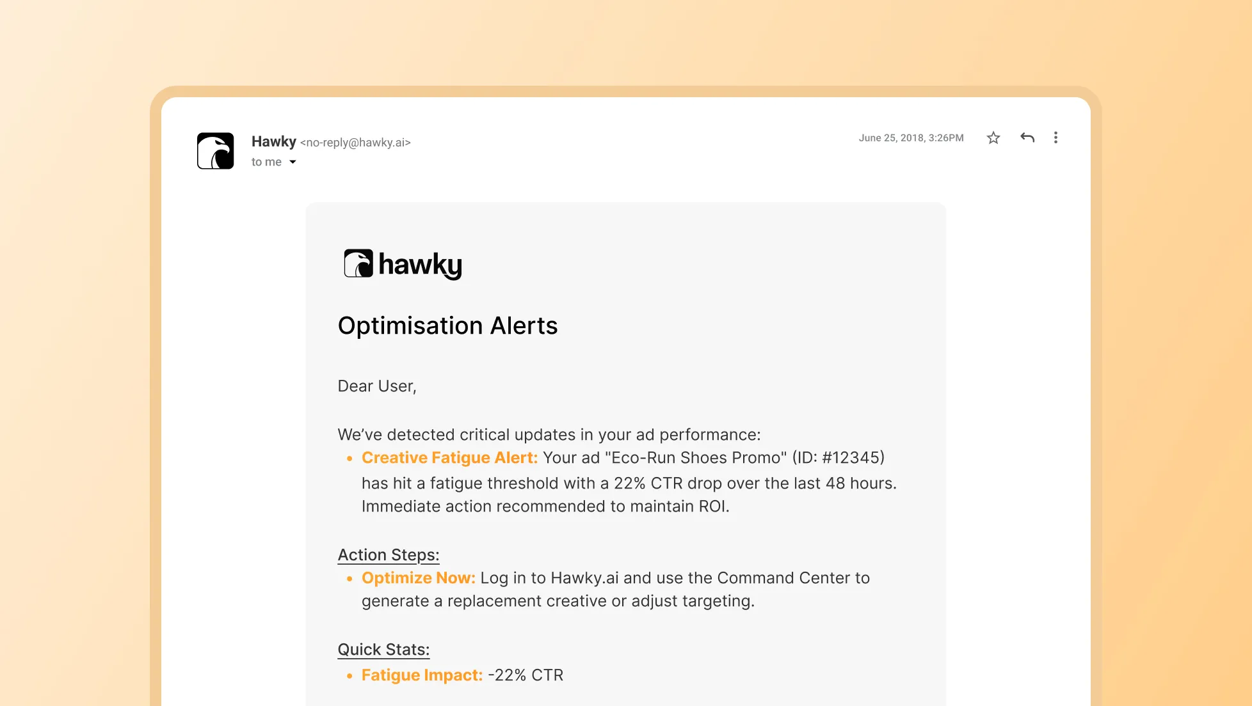Screen dimensions: 1252x706
Task: Click the hawky wordmark text
Action: coord(420,265)
